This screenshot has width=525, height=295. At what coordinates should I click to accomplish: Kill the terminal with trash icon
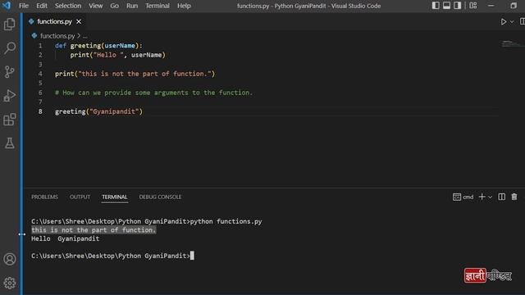(514, 197)
